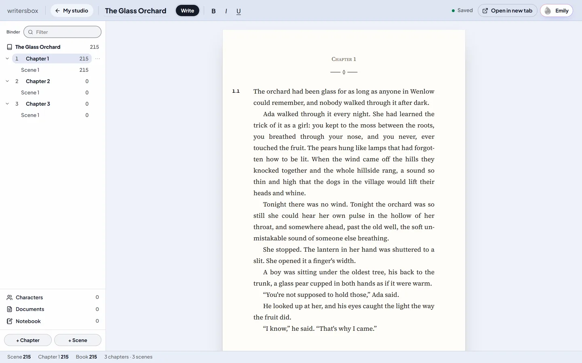Select Chapter 2 in the binder
This screenshot has width=582, height=363.
pos(52,81)
